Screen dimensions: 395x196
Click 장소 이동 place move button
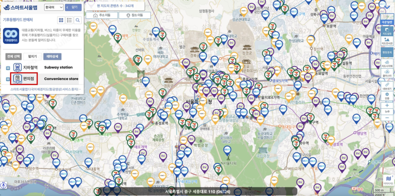click(x=135, y=15)
